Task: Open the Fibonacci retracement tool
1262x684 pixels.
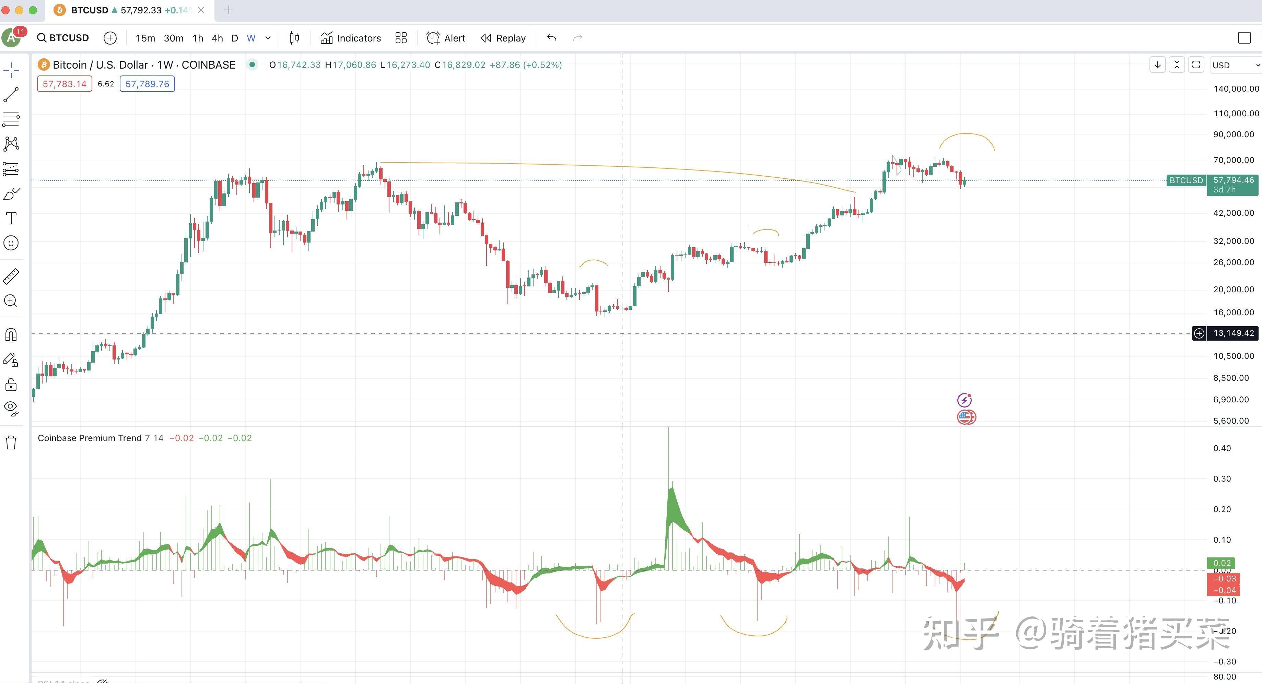Action: (x=11, y=119)
